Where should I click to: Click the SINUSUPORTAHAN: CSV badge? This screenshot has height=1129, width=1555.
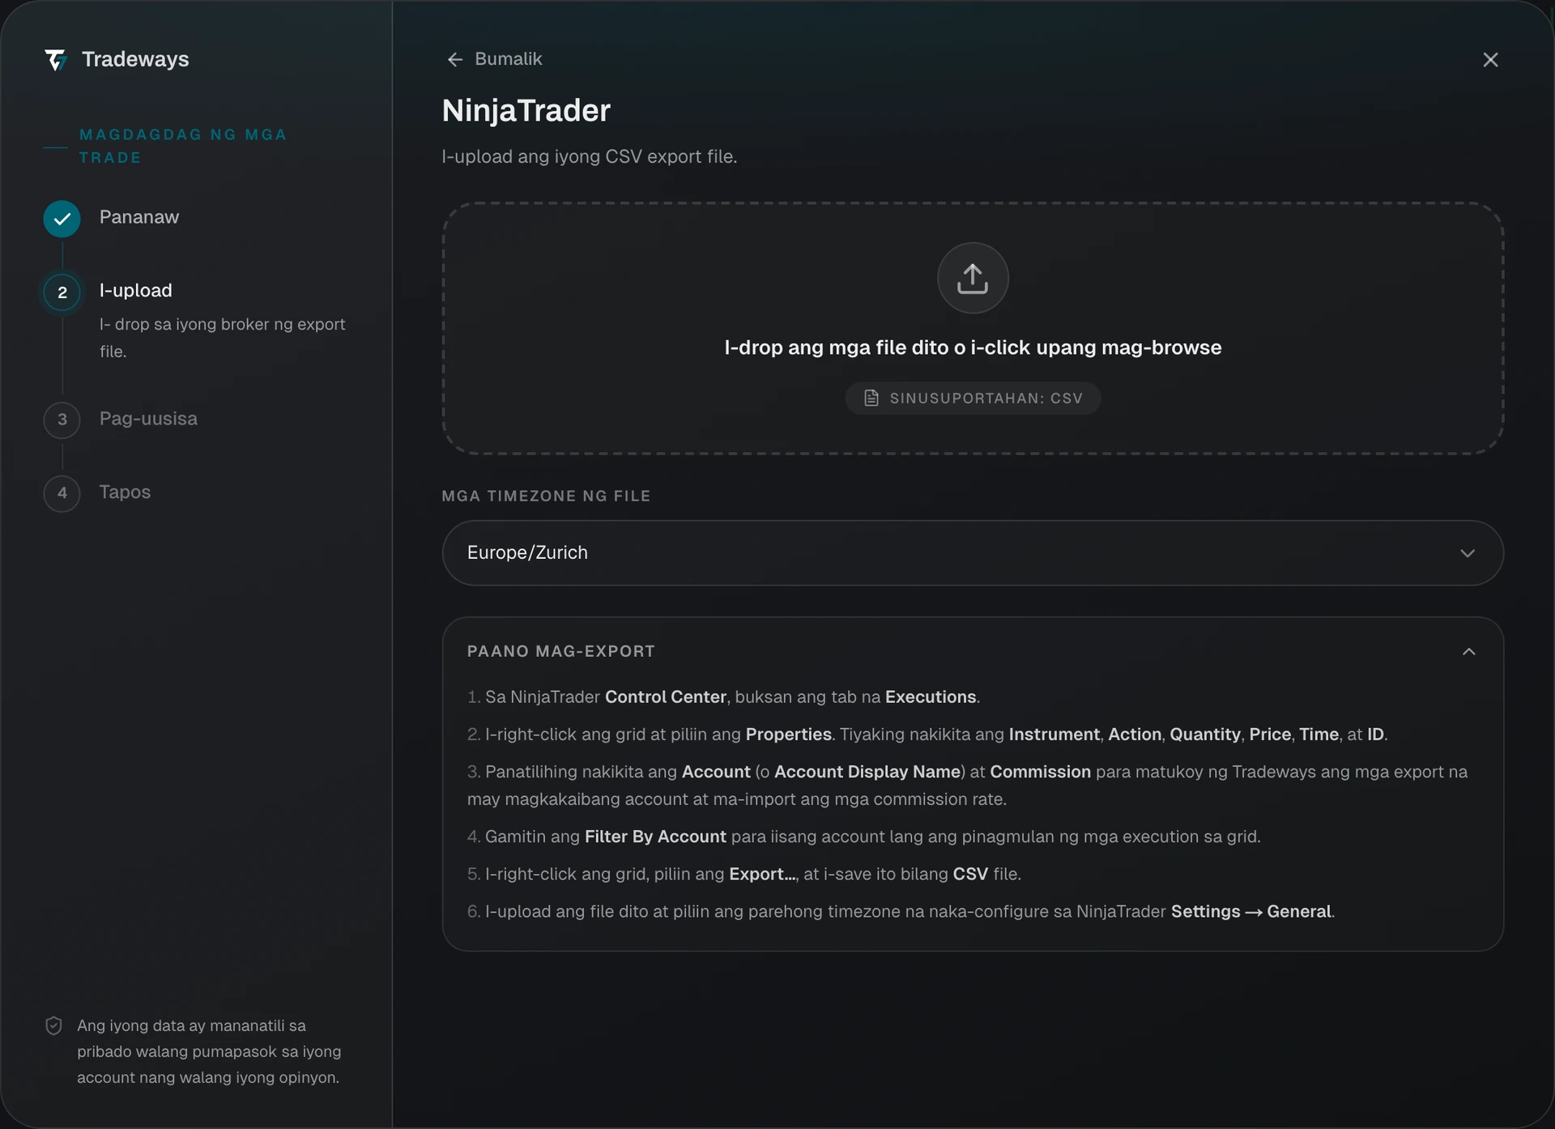pyautogui.click(x=973, y=398)
